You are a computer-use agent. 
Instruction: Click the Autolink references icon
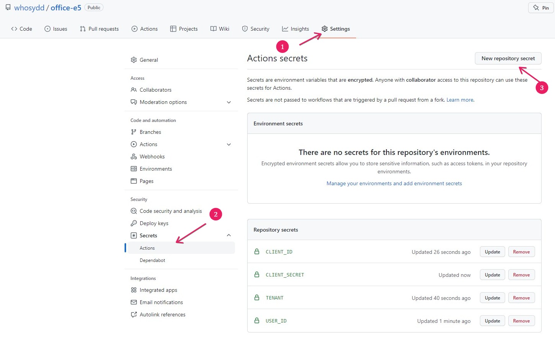(134, 314)
